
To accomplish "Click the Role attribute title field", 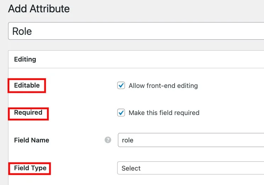I will [x=136, y=31].
